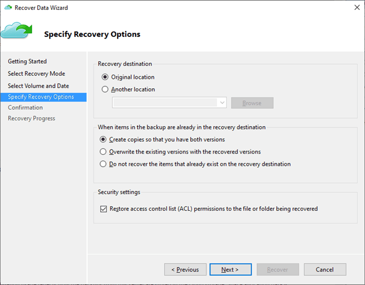365x285 pixels.
Task: Open the Select Recovery Mode step
Action: 36,74
